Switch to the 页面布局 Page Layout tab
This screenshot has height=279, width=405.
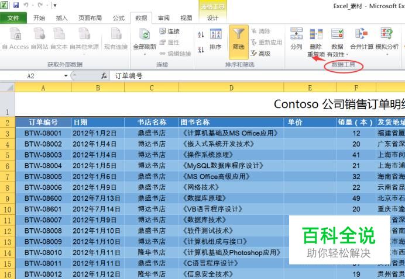click(90, 18)
